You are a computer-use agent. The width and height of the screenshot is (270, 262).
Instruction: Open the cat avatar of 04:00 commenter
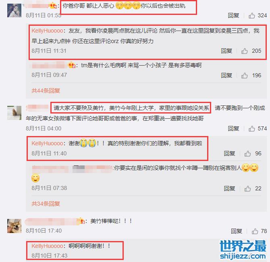[x=14, y=113]
